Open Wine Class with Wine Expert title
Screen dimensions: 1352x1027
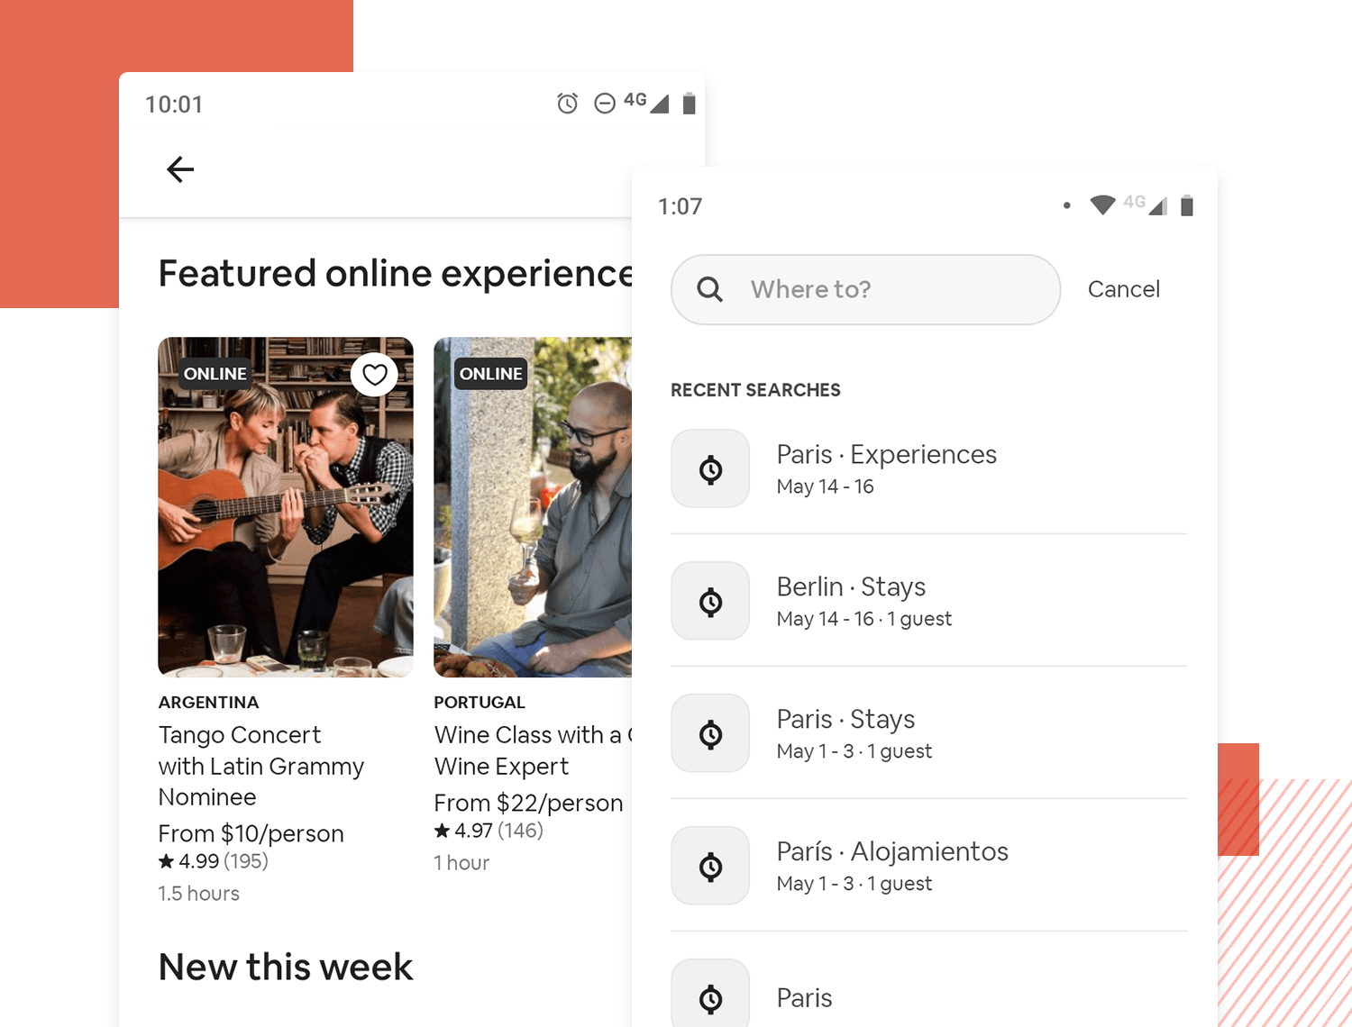[x=533, y=750]
